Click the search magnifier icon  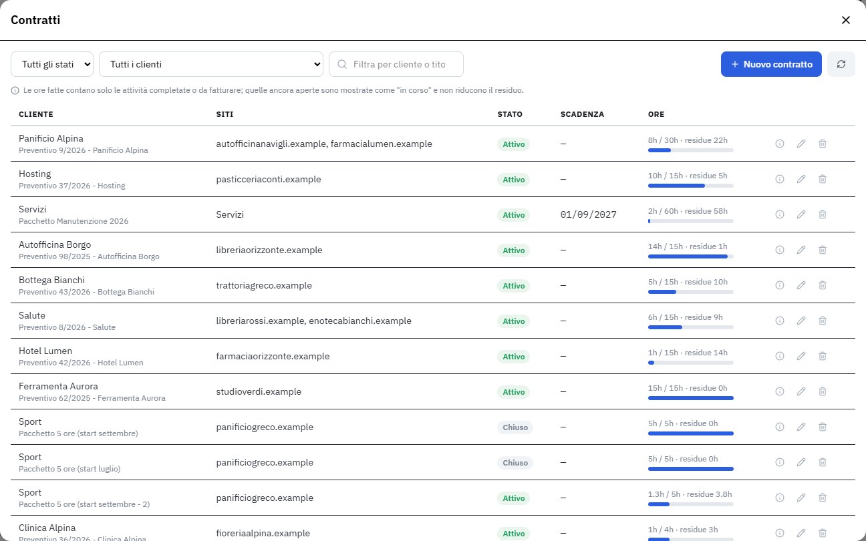point(342,64)
